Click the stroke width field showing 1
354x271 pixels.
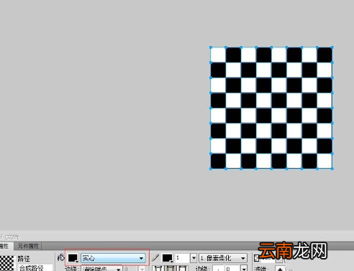(x=182, y=258)
